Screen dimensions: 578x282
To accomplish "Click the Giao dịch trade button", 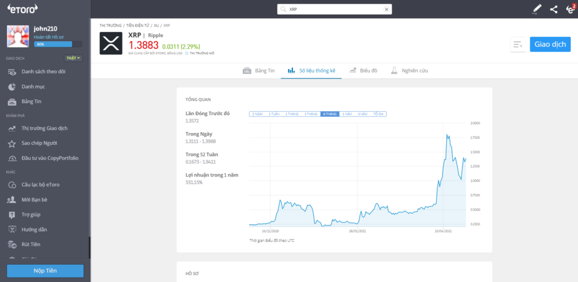I will pyautogui.click(x=550, y=44).
